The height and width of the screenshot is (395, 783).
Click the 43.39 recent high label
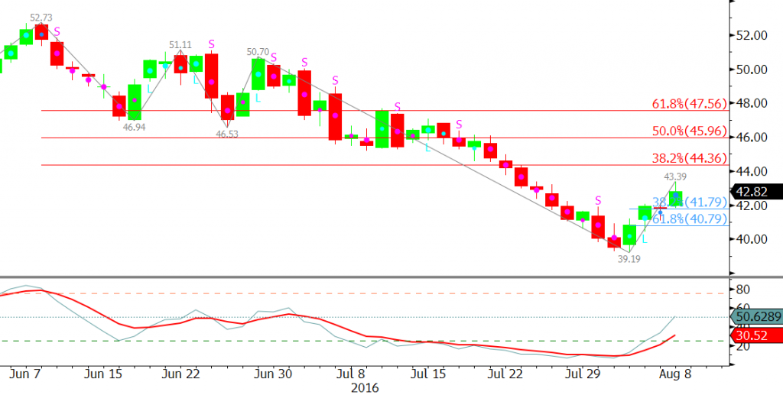click(x=675, y=176)
